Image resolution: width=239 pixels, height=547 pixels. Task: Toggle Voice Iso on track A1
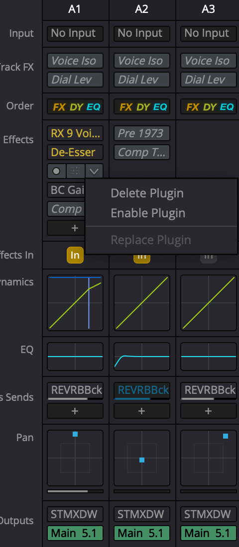pos(75,61)
